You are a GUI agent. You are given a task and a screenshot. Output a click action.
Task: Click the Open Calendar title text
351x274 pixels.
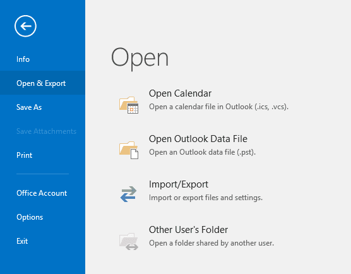[x=180, y=93]
